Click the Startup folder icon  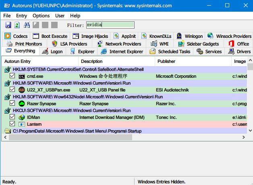coord(7,131)
